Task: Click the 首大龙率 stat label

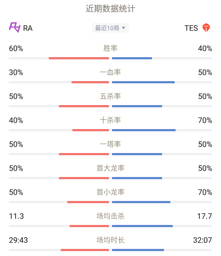Action: [x=110, y=168]
